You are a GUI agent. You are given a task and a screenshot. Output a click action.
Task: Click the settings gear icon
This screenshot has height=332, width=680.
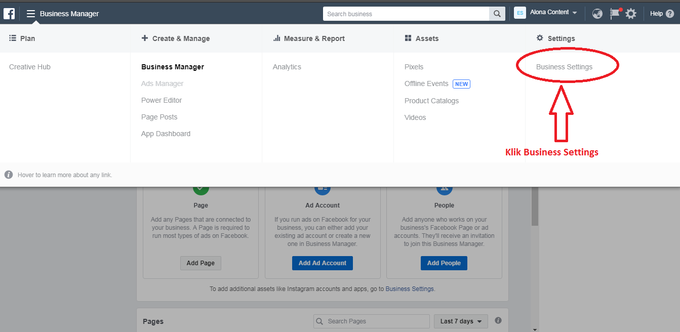click(631, 14)
